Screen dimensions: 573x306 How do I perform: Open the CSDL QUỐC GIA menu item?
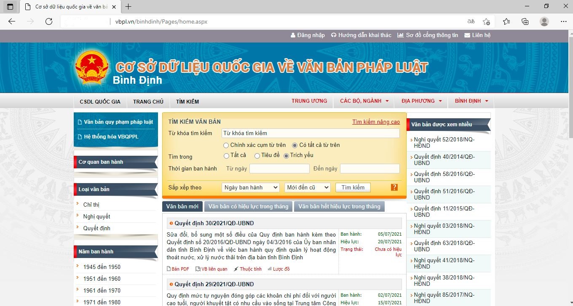(100, 101)
